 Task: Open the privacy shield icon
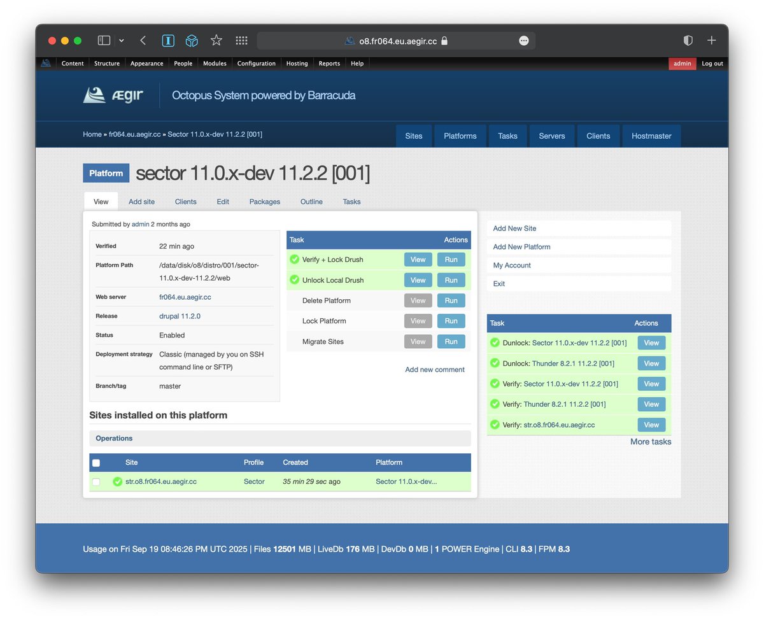688,40
